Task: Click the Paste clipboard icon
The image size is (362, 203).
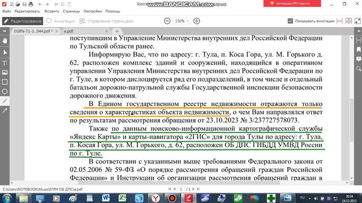Action: pyautogui.click(x=69, y=4)
